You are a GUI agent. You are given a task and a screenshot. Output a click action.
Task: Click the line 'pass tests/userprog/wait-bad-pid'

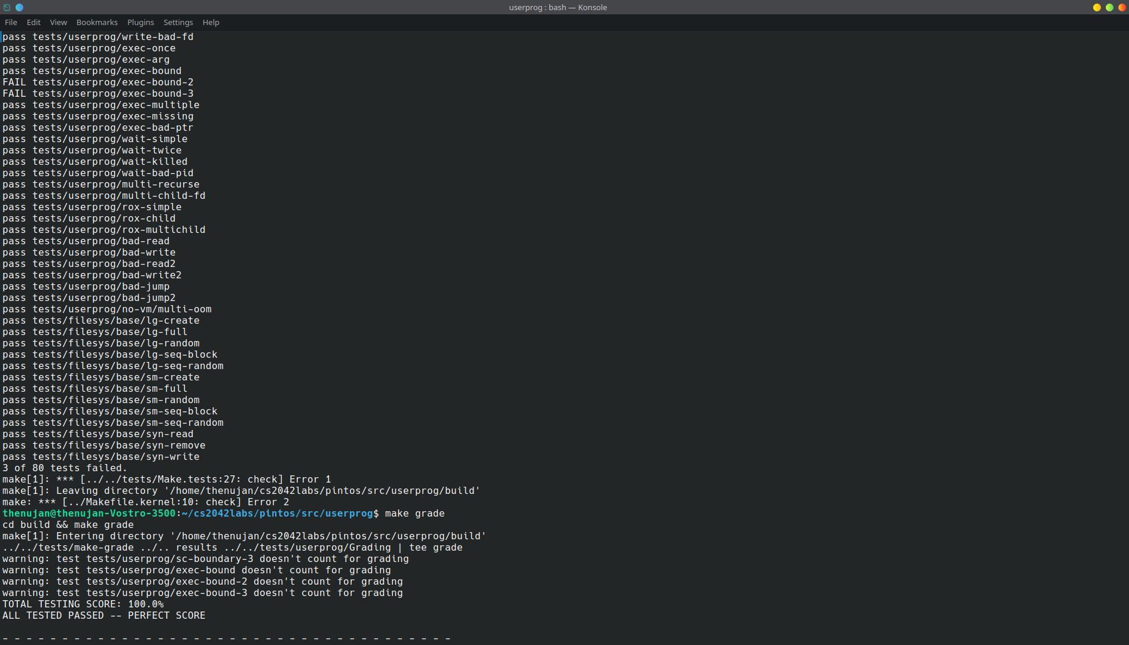pos(98,173)
